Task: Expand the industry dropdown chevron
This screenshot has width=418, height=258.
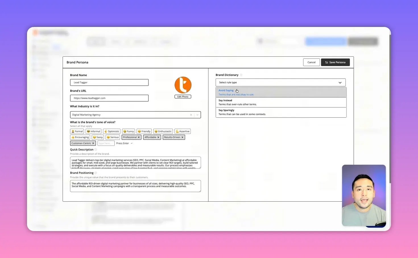Action: coord(197,115)
